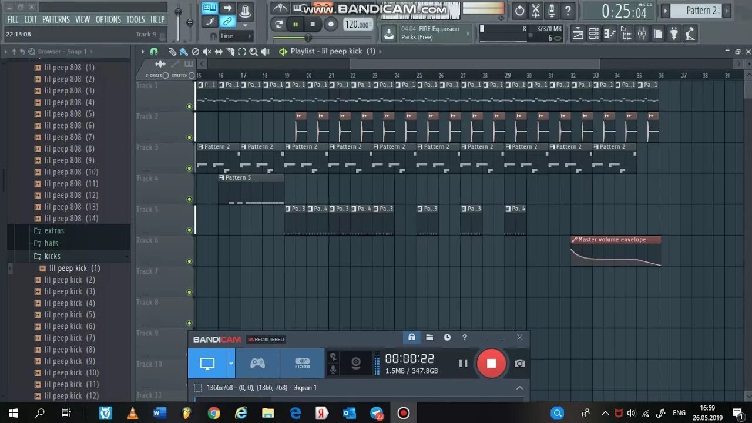Toggle Bandicam webcam overlay button

point(355,363)
